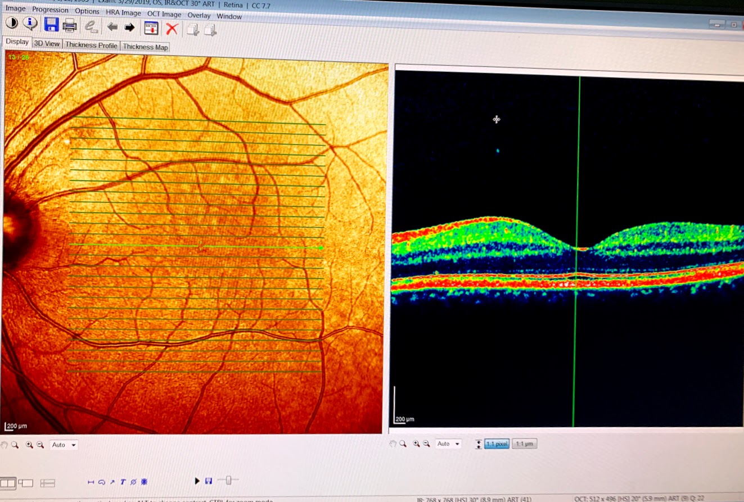Zoom out on the OCT scan

(427, 444)
